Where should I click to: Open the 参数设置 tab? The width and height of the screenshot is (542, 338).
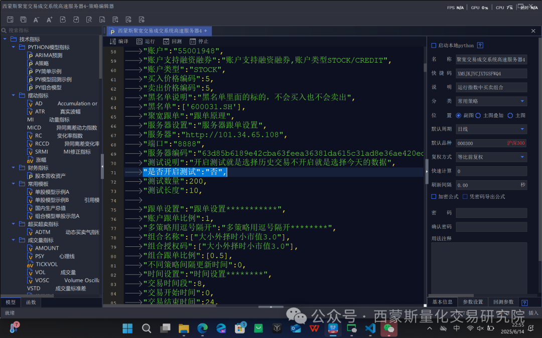click(x=473, y=302)
